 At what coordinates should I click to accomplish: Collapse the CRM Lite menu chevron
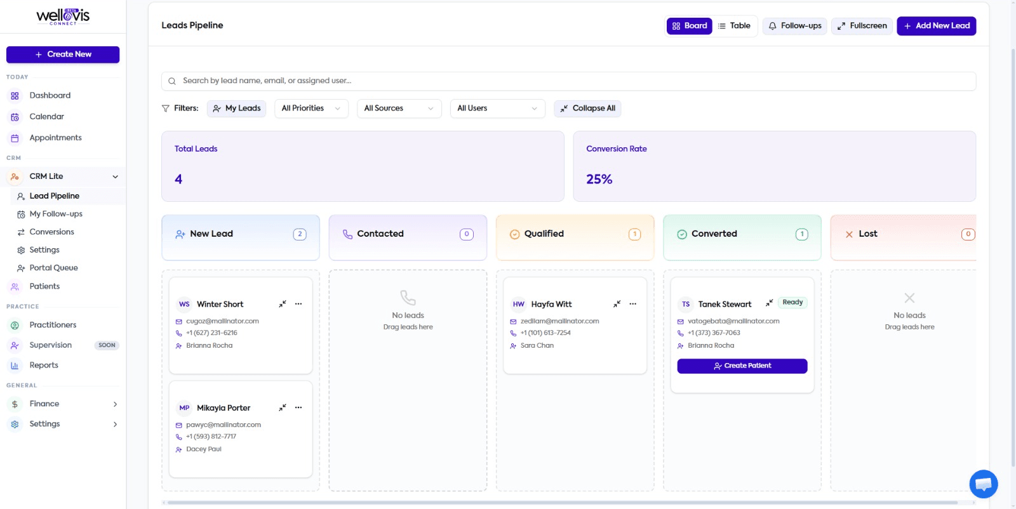[115, 176]
